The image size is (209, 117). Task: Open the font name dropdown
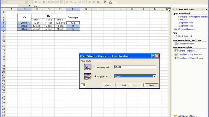24,2
